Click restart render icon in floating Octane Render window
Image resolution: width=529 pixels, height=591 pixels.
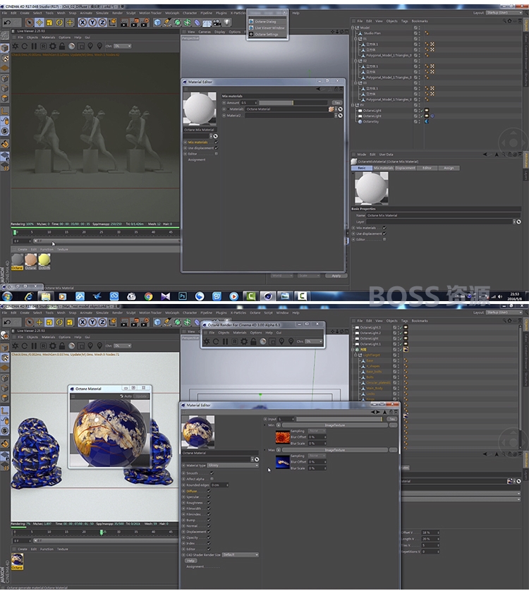216,341
